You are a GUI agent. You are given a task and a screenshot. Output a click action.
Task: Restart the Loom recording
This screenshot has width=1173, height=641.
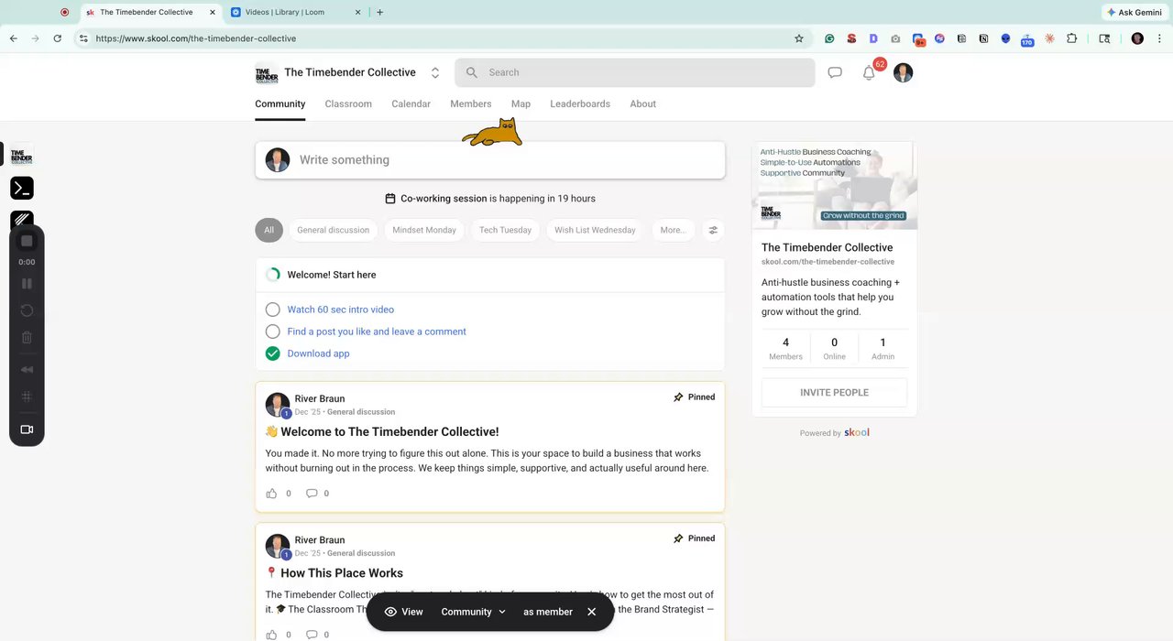27,310
